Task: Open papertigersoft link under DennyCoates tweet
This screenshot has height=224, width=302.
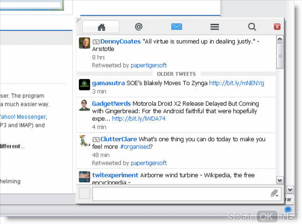Action: point(149,65)
